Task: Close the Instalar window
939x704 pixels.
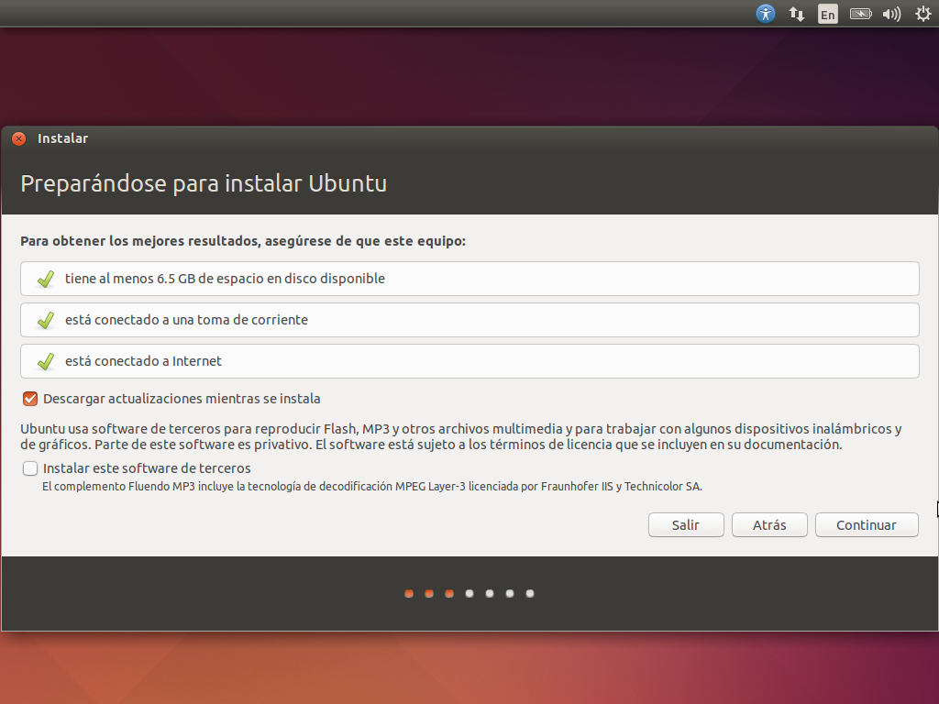Action: pyautogui.click(x=19, y=139)
